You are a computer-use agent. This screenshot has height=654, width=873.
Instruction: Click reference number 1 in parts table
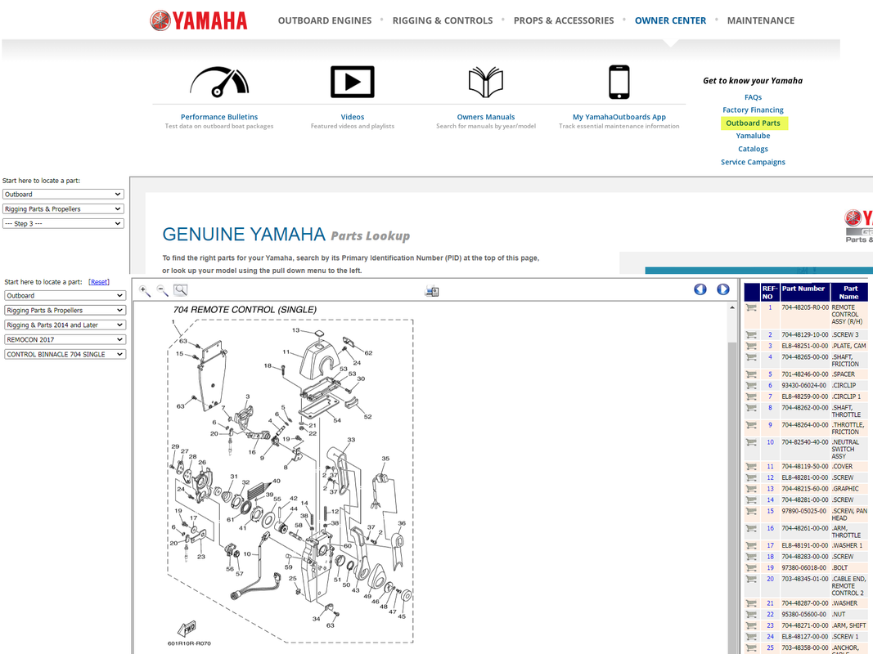pos(770,307)
